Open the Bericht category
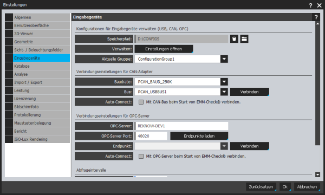This screenshot has height=195, width=325. tap(37, 131)
